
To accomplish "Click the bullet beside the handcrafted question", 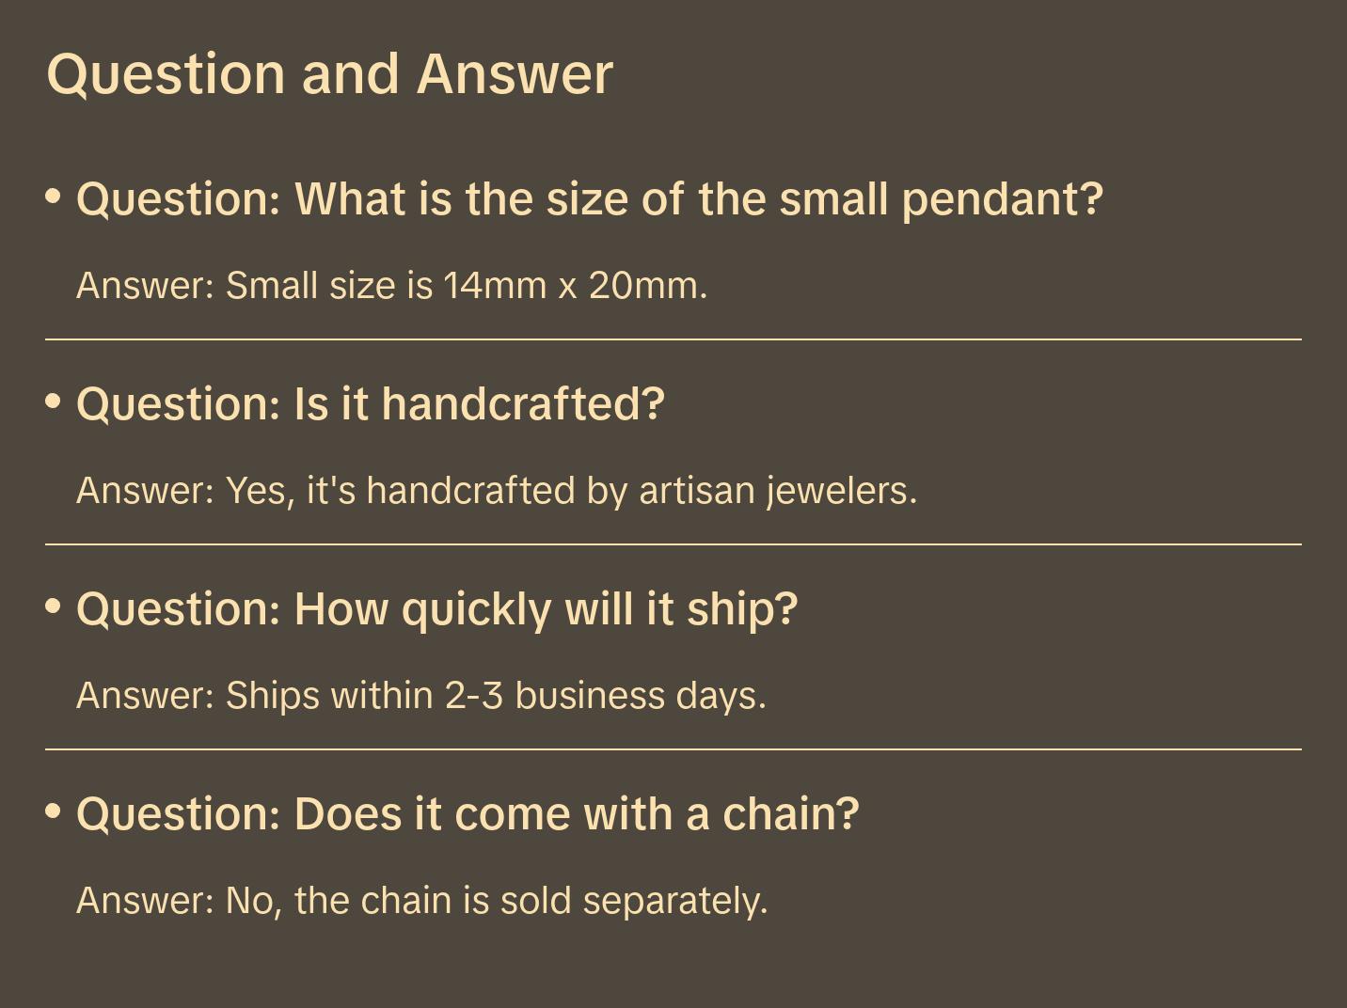I will coord(54,402).
